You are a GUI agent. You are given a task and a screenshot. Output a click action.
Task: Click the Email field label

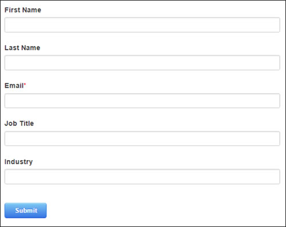click(x=14, y=86)
